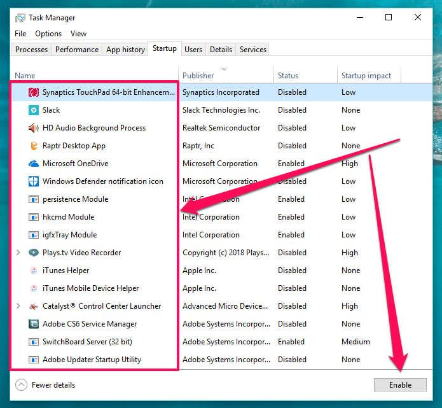Image resolution: width=442 pixels, height=408 pixels.
Task: Click the Adobe Updater Startup Utility icon
Action: 34,360
